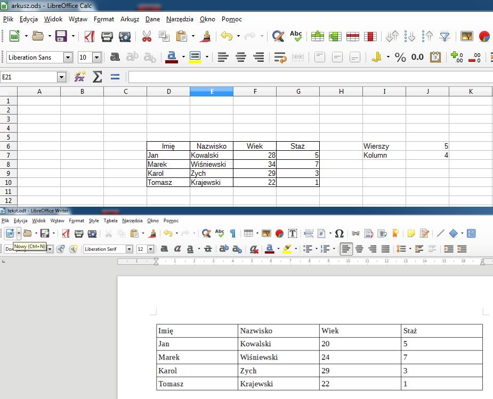Open the Liberation Sans font name dropdown
The width and height of the screenshot is (493, 399).
(x=68, y=58)
